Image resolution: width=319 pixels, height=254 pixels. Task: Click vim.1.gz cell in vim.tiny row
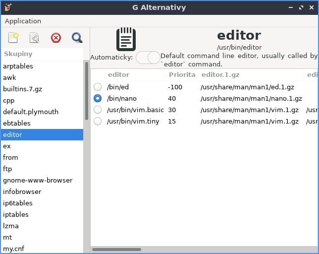tap(250, 122)
